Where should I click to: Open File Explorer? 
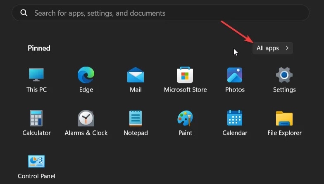[284, 123]
